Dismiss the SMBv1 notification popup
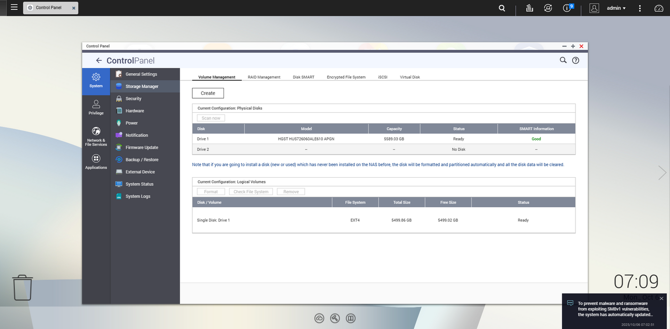Image resolution: width=670 pixels, height=329 pixels. 662,298
